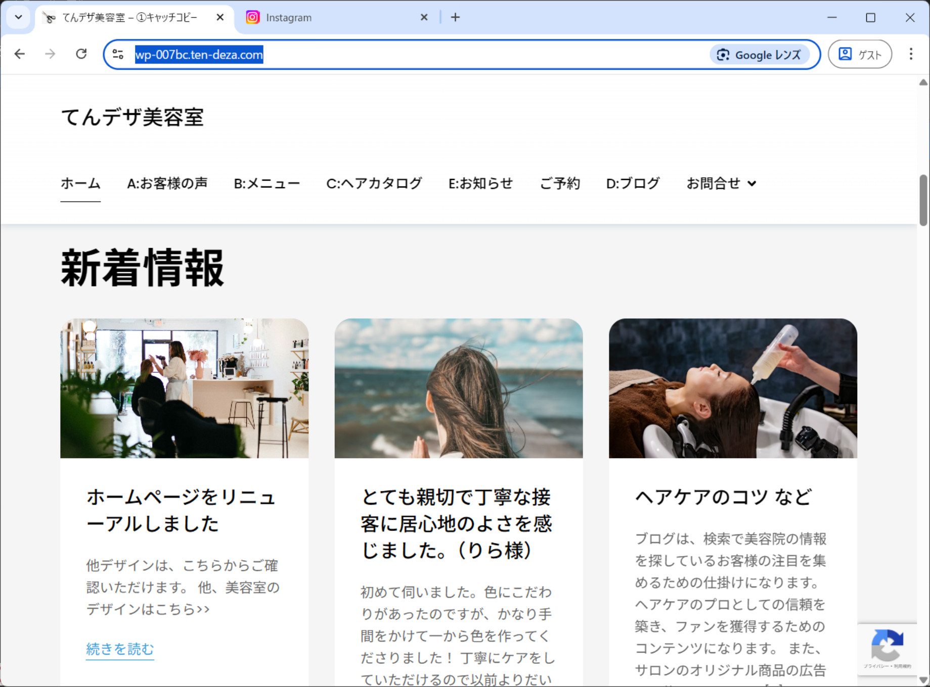Open the guest profile button
Screen dimensions: 930x687
tap(859, 55)
